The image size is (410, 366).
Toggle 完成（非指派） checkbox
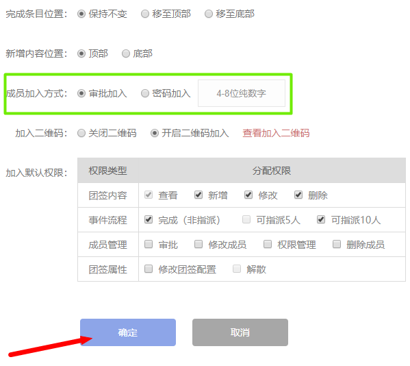tap(149, 219)
